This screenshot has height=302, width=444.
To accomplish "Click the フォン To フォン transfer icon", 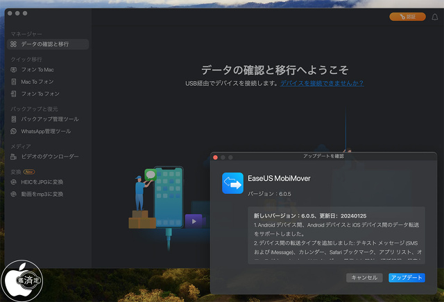I will tap(13, 94).
